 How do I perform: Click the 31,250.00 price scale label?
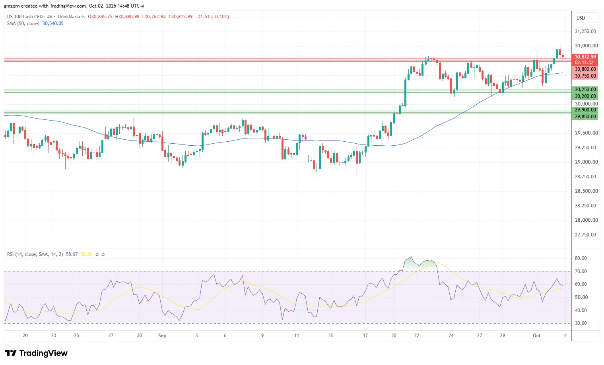click(x=586, y=31)
